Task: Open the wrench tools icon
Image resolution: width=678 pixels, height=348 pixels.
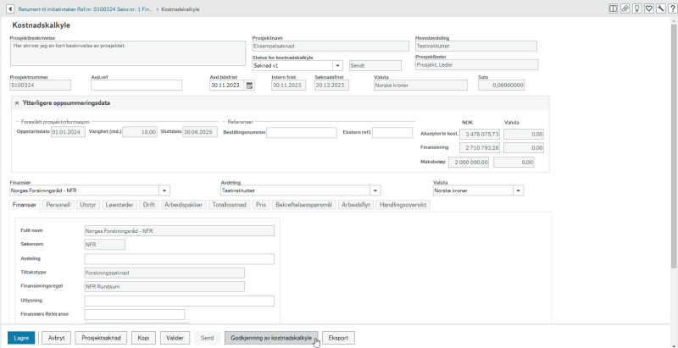Action: (x=661, y=8)
